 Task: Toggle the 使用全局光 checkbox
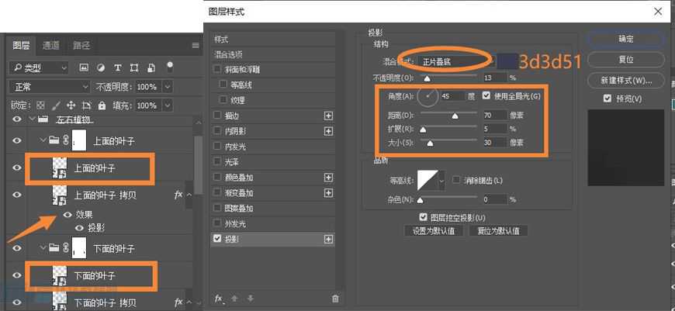pyautogui.click(x=486, y=96)
